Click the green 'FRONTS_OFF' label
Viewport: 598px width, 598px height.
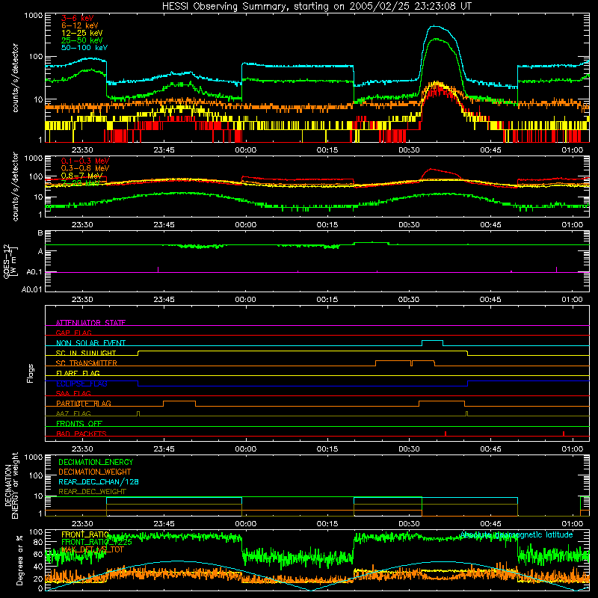[79, 424]
